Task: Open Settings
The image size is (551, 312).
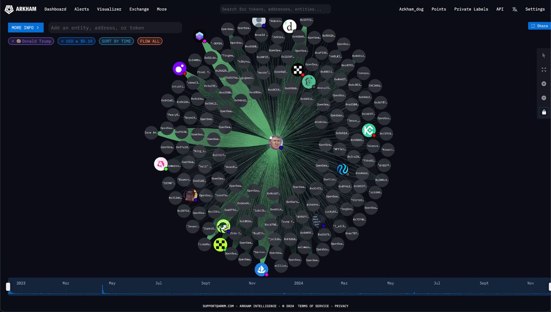Action: [x=535, y=9]
